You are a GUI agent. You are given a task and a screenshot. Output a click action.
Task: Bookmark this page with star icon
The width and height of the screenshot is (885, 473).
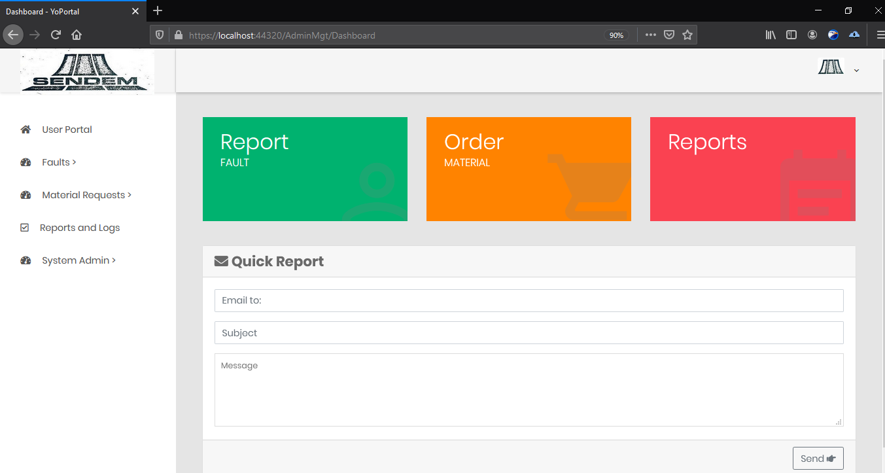pos(687,35)
